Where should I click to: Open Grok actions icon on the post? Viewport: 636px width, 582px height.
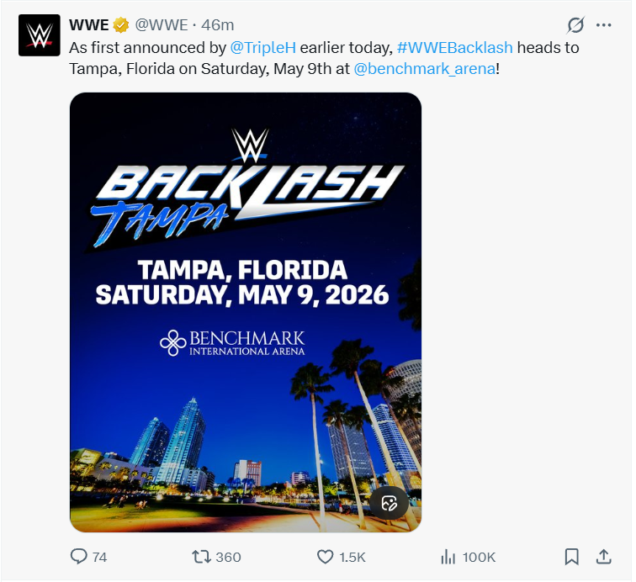pos(575,24)
